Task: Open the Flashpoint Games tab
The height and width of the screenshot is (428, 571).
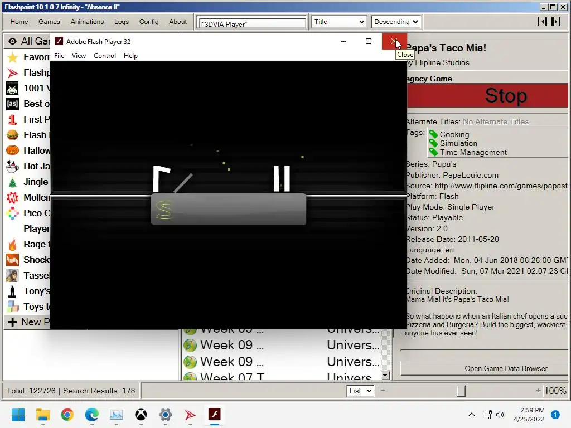Action: click(x=49, y=22)
